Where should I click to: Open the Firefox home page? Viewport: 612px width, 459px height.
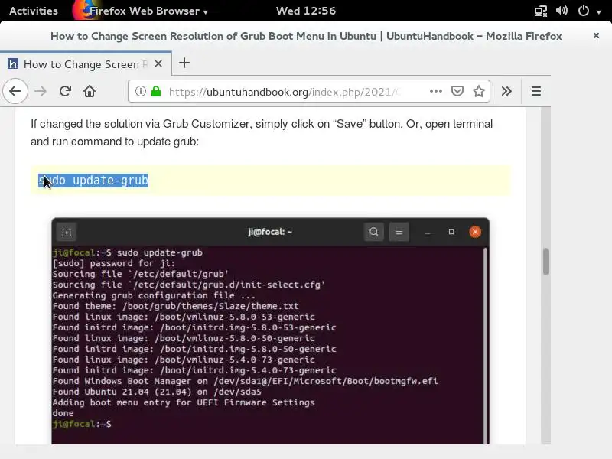click(x=90, y=91)
